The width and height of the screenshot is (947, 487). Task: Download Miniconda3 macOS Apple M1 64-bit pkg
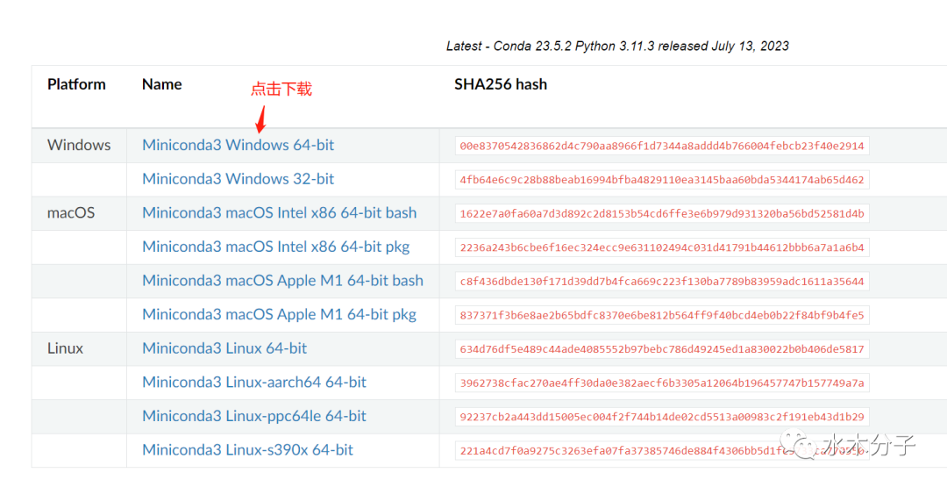coord(279,314)
